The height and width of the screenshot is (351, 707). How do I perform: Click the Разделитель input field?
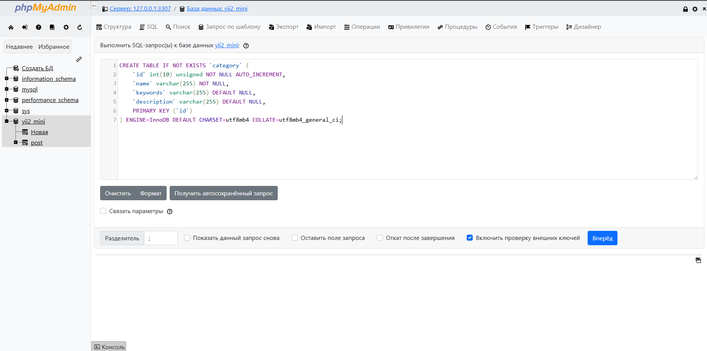(x=161, y=238)
